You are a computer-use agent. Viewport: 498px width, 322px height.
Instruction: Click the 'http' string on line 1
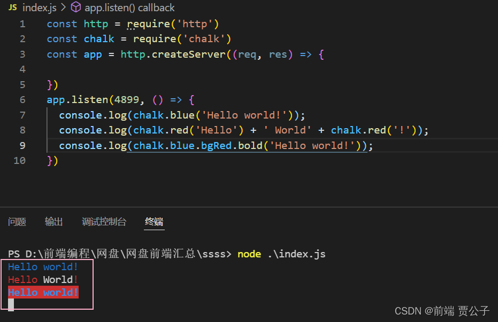198,23
